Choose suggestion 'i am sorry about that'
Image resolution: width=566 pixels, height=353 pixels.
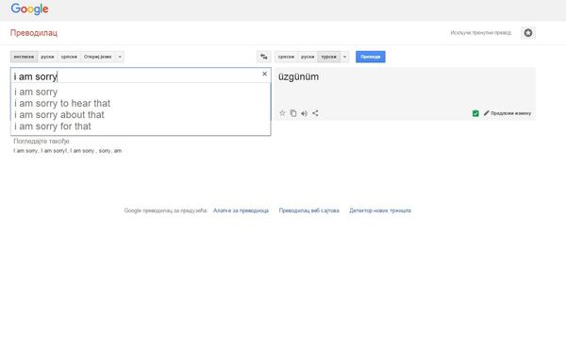(141, 115)
